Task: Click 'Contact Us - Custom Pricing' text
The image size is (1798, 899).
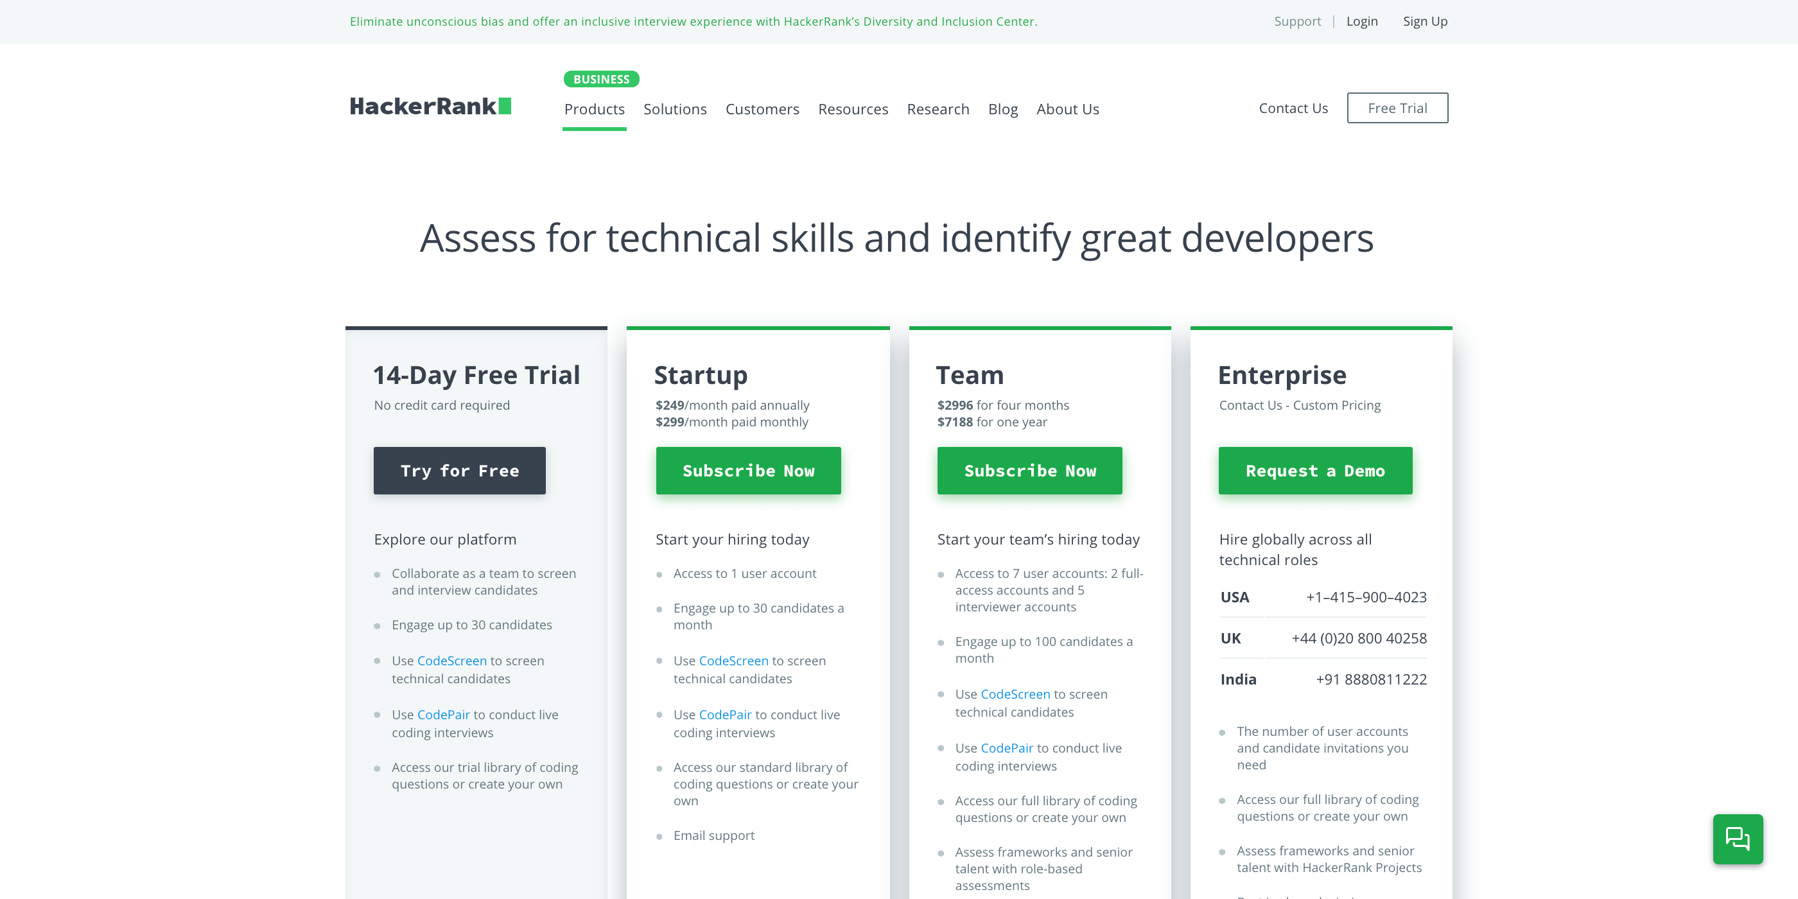Action: pos(1300,405)
